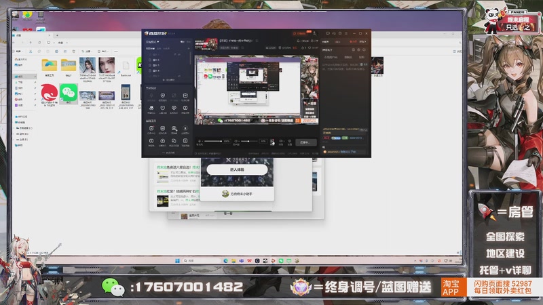
Task: Click the scissors cut icon in the File Explorer toolbar
Action: (31, 52)
